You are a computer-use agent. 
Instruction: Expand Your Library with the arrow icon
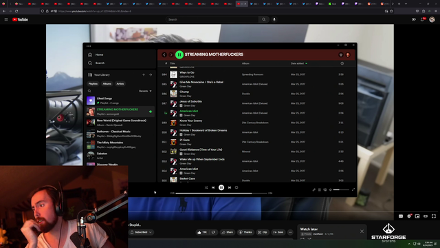151,75
